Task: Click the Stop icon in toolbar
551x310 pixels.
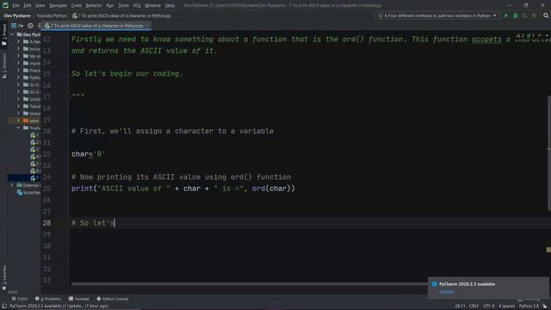Action: 534,15
